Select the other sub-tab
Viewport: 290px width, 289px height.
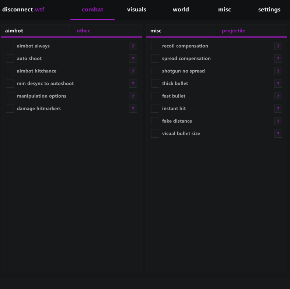[x=83, y=31]
